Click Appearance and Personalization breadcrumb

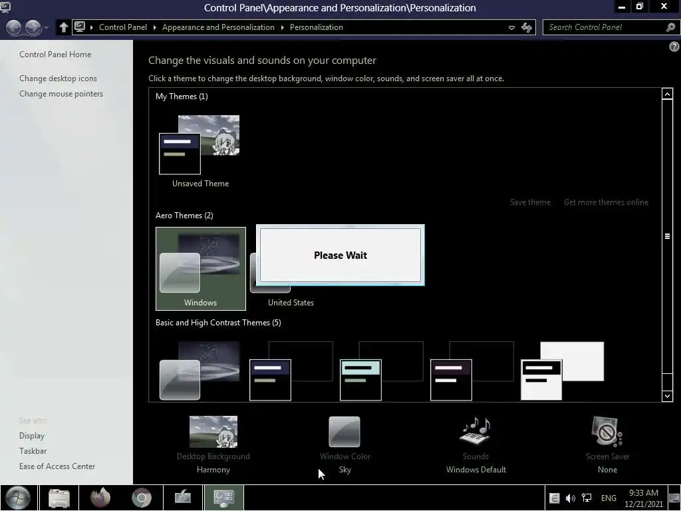pyautogui.click(x=218, y=27)
